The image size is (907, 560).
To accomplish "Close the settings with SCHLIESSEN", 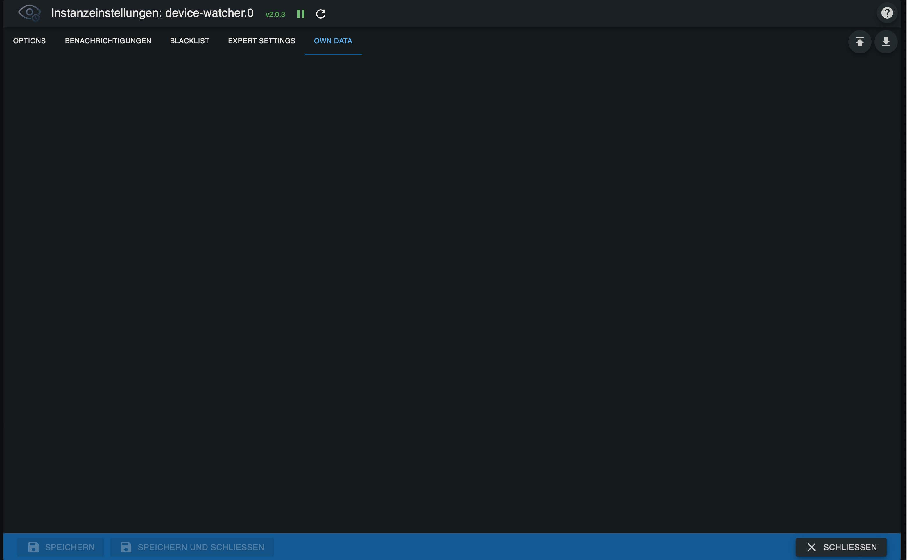I will pyautogui.click(x=841, y=547).
